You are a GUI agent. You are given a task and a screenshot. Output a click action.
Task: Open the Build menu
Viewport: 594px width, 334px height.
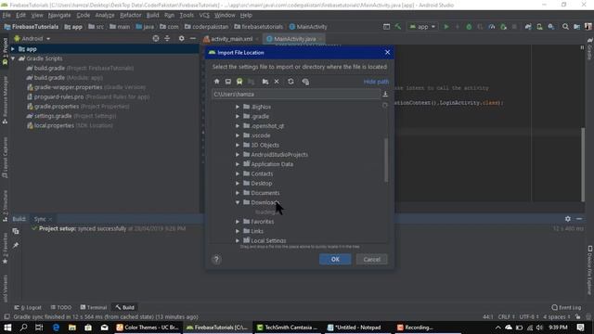152,15
